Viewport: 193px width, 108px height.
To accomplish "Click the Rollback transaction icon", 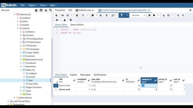I will 183,15.
